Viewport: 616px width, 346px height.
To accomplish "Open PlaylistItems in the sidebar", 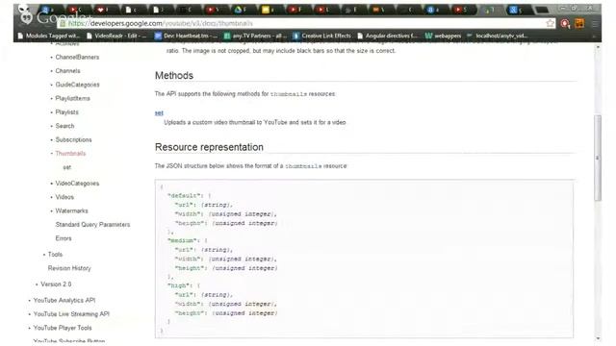I will tap(73, 98).
